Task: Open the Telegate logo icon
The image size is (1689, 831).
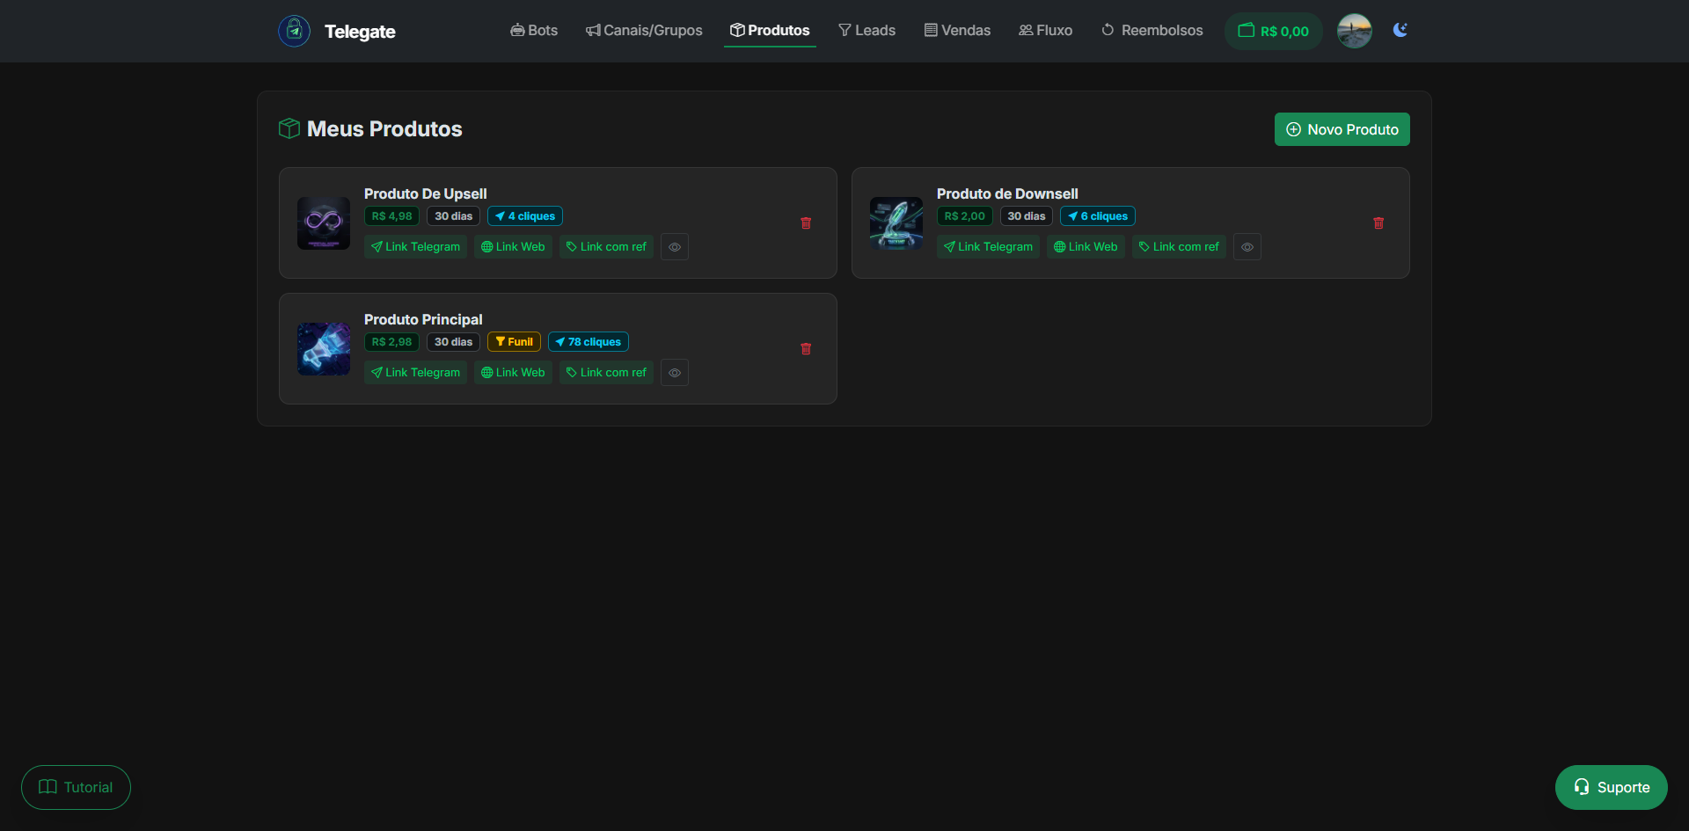Action: pos(294,31)
